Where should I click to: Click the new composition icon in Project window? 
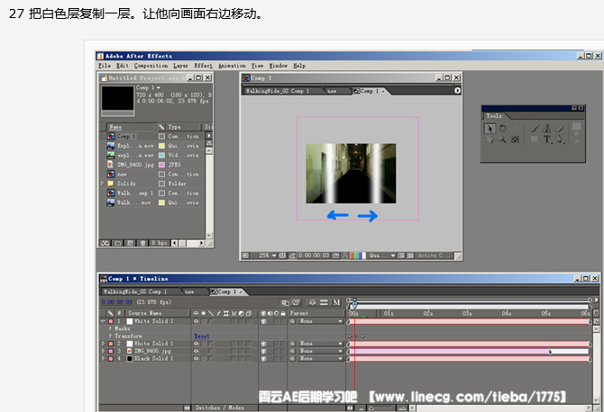[131, 243]
